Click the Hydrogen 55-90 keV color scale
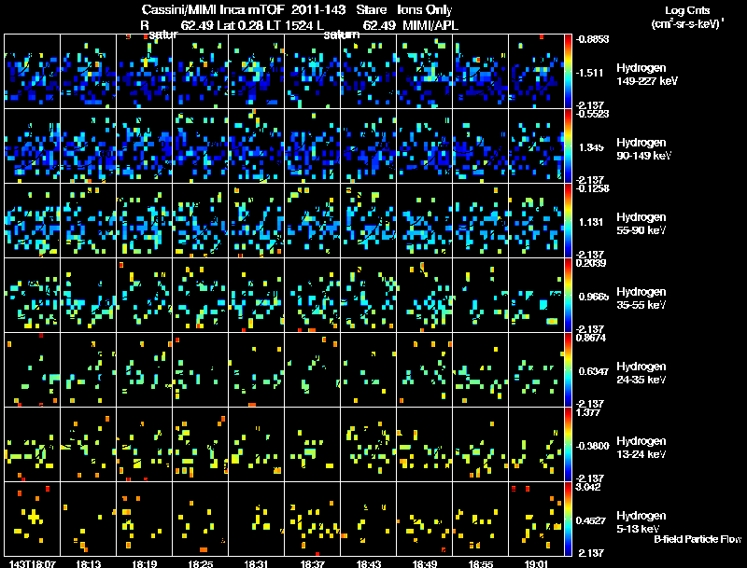Viewport: 747px width, 568px height. [x=568, y=221]
